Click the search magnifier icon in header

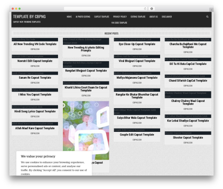pos(207,17)
